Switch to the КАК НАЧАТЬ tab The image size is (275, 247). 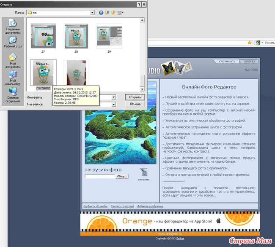227,62
